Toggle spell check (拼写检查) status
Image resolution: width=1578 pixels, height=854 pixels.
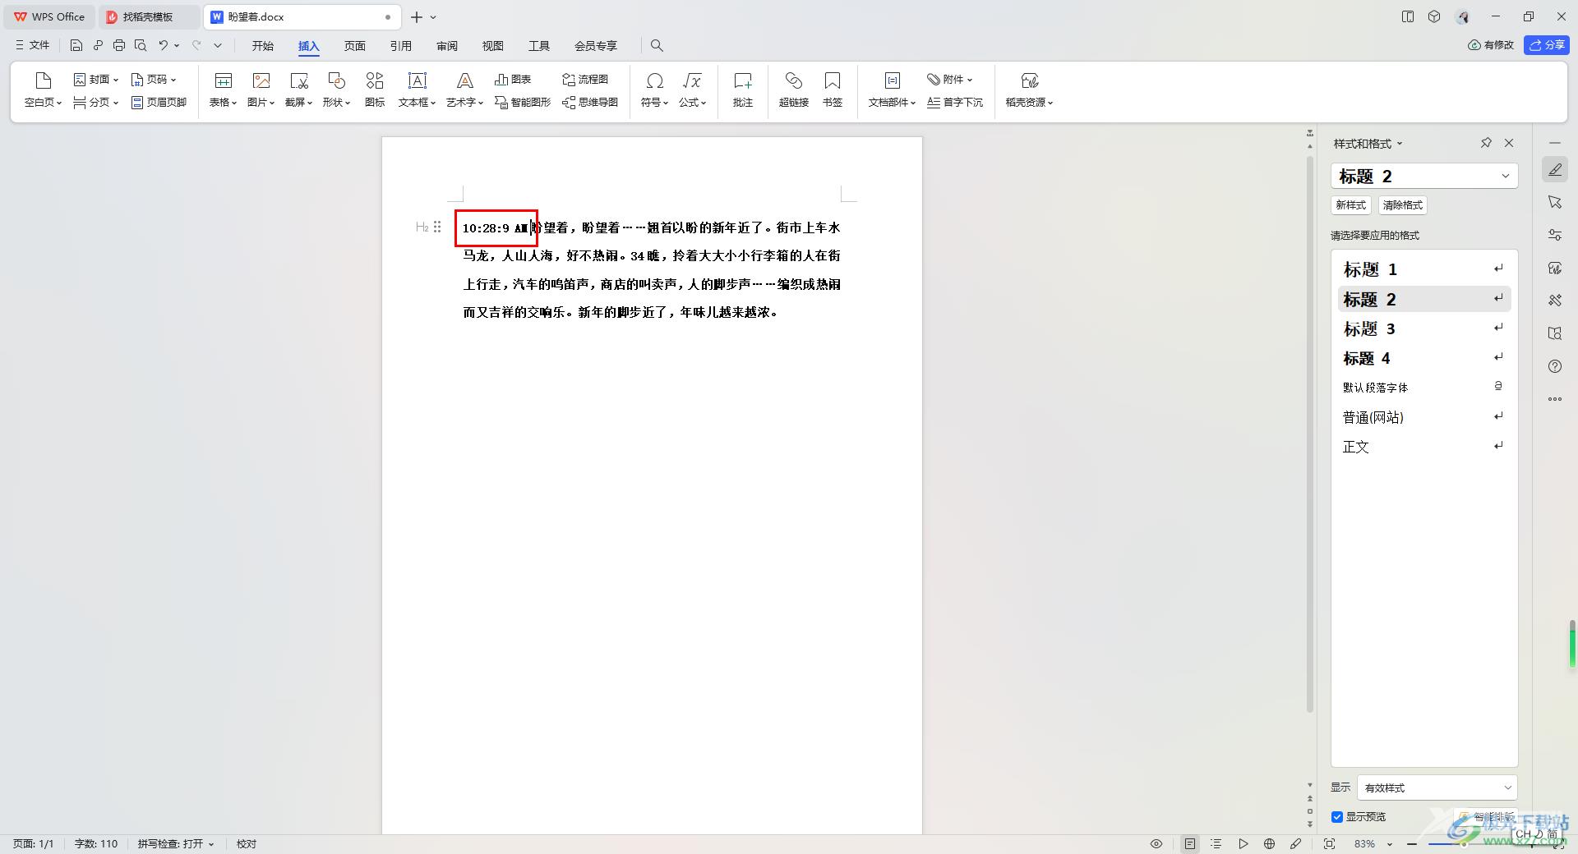click(x=175, y=843)
